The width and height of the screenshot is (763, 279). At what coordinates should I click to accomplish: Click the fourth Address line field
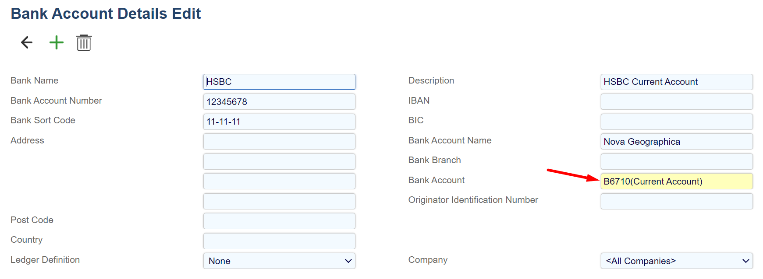pyautogui.click(x=279, y=201)
